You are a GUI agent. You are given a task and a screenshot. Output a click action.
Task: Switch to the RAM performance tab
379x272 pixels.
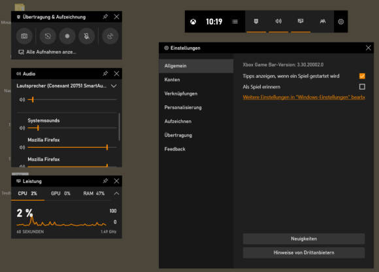94,194
